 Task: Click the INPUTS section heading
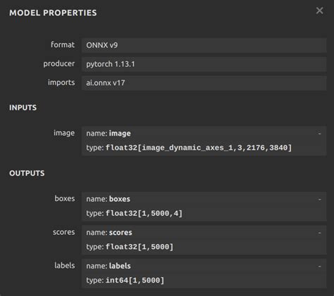tap(23, 108)
